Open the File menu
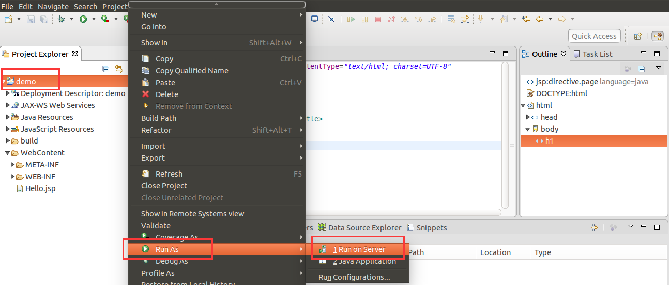The image size is (670, 285). (7, 6)
